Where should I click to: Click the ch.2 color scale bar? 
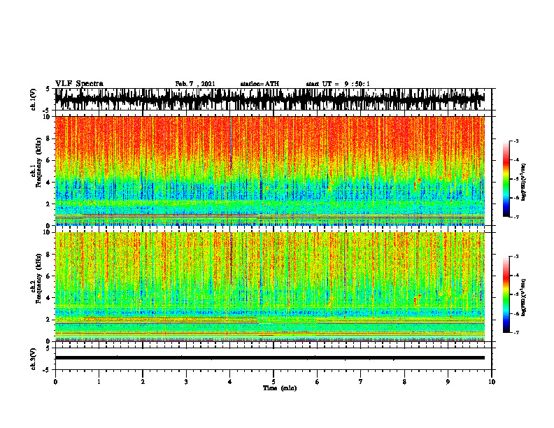coord(506,294)
